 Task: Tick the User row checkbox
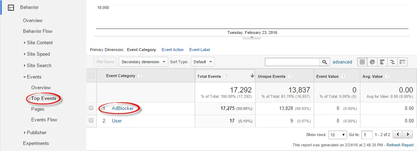(x=91, y=121)
